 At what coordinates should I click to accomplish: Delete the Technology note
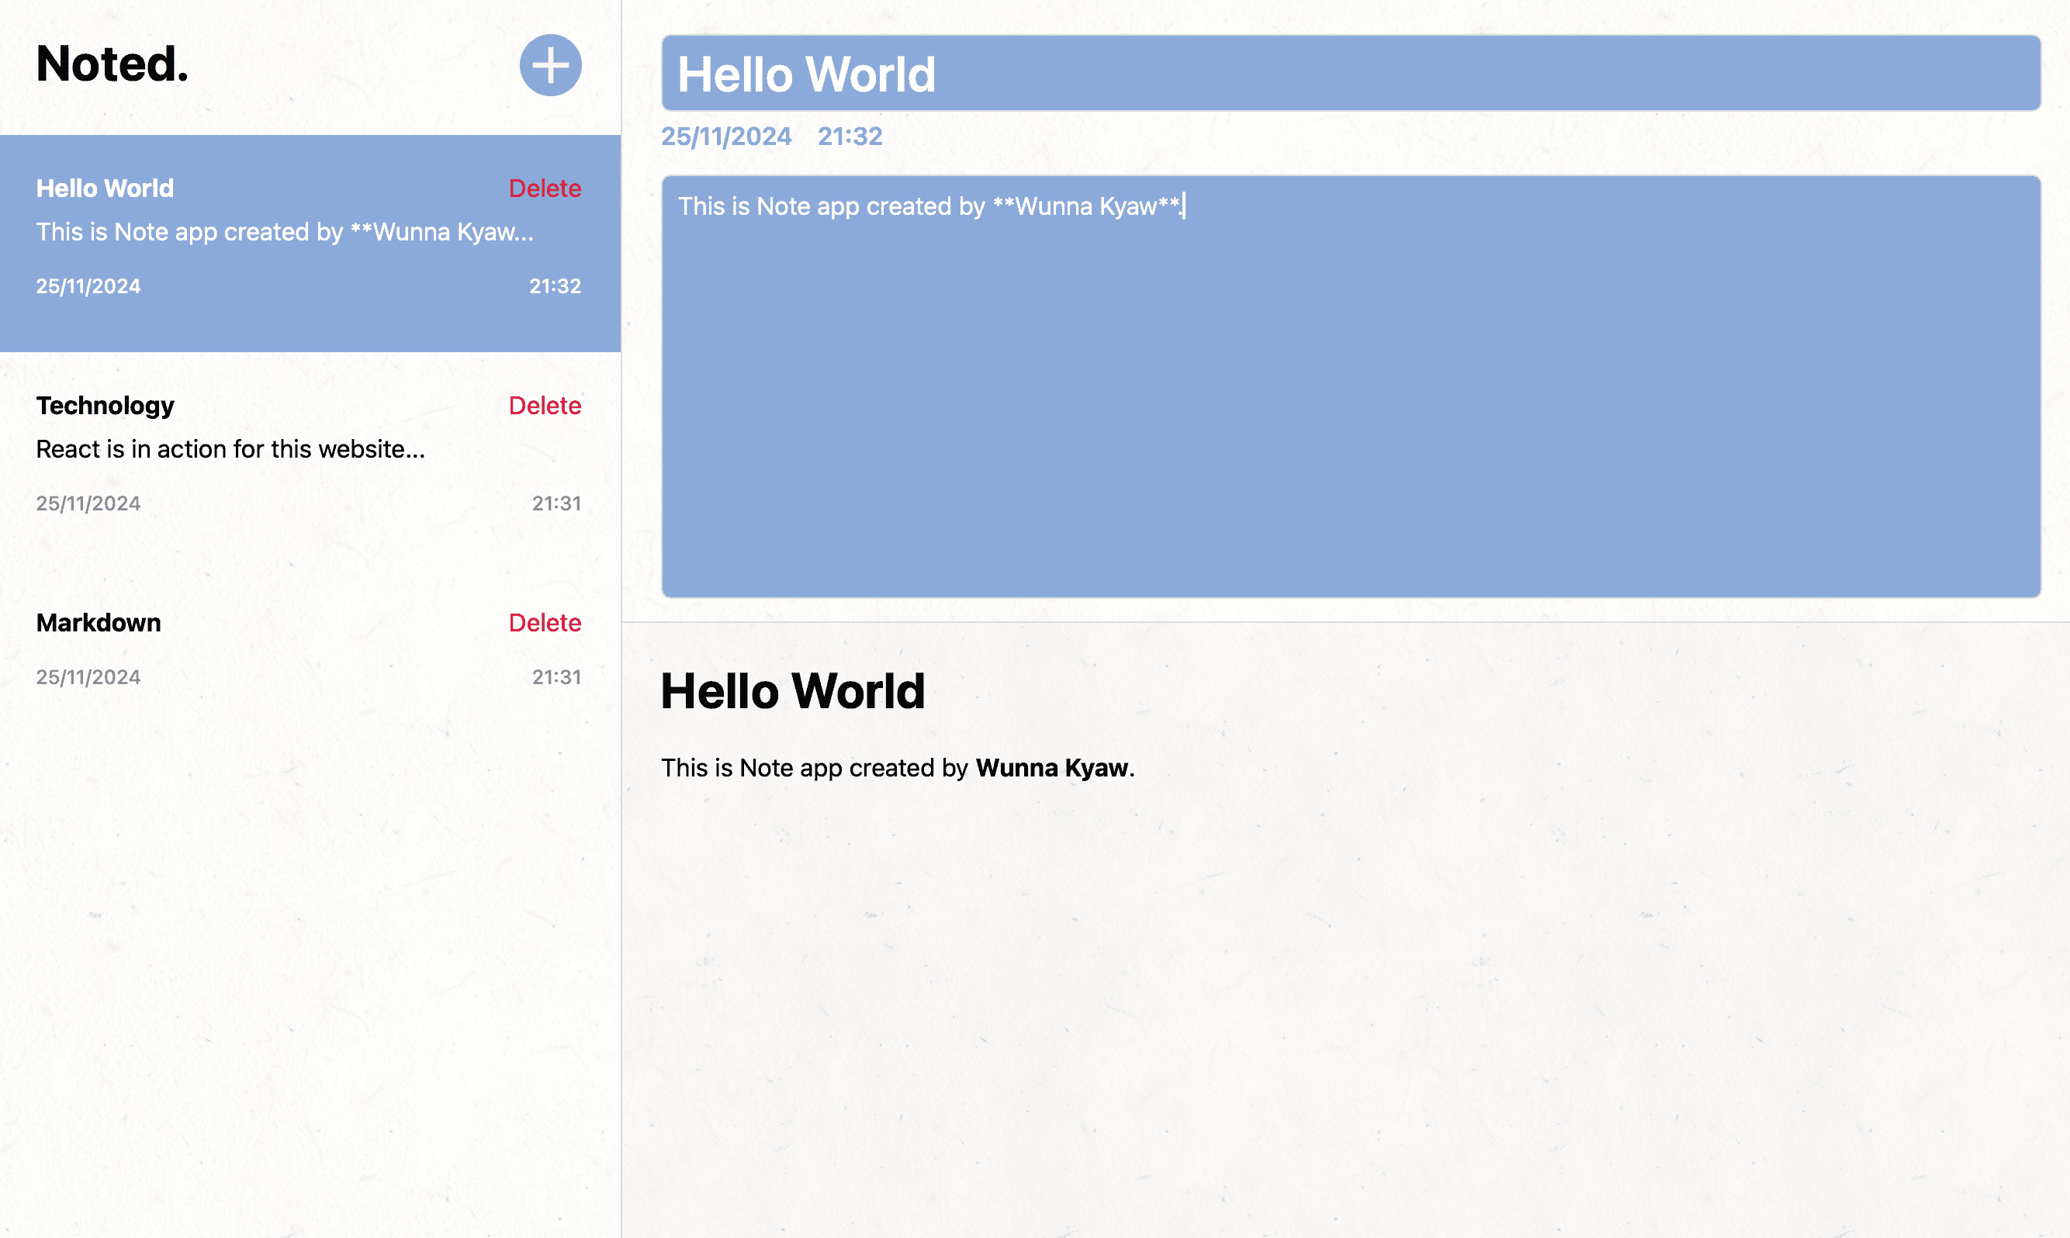(544, 406)
